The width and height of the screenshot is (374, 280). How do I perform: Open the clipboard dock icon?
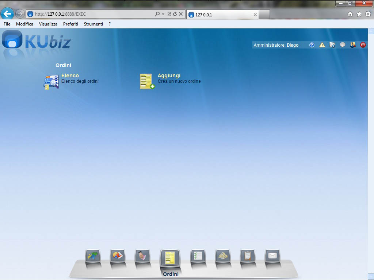[247, 256]
